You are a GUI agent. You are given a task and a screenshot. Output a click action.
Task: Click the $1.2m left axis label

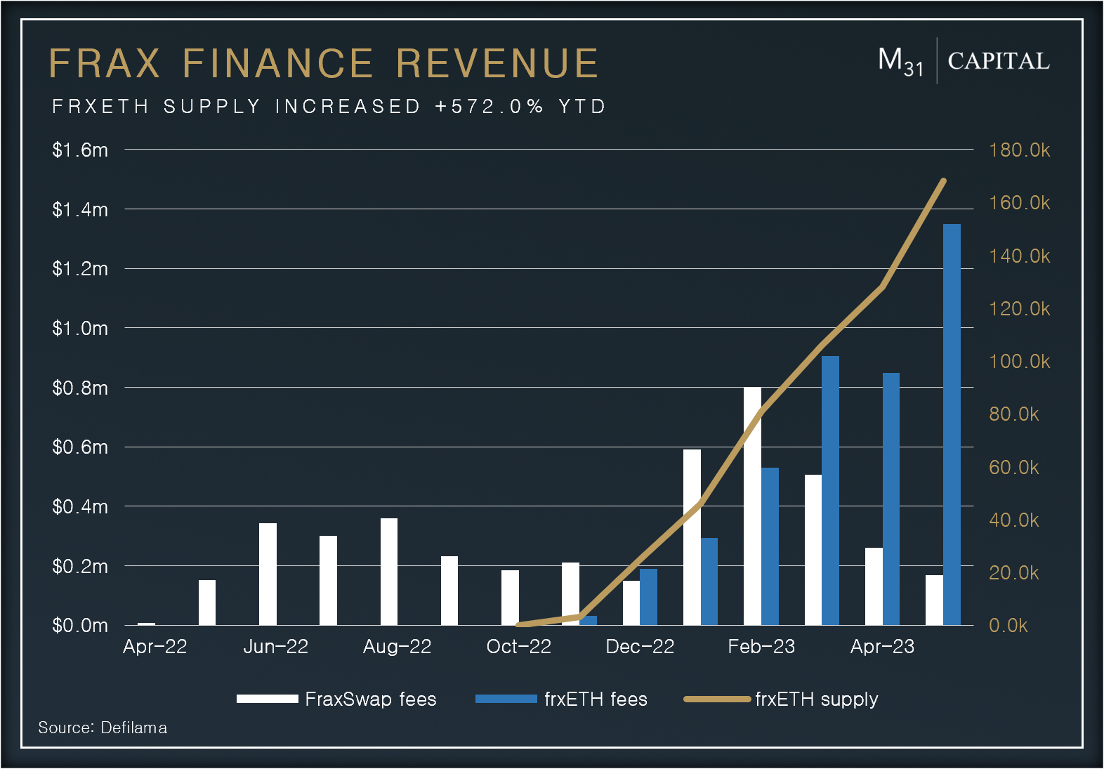(80, 269)
